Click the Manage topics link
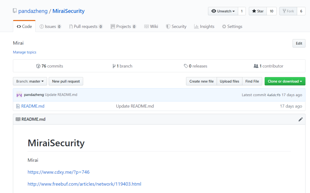 25,52
